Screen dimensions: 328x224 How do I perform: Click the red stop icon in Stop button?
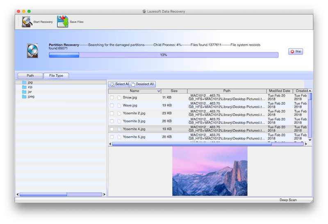coord(292,52)
